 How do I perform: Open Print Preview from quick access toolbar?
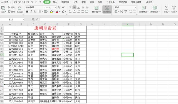point(28,2)
